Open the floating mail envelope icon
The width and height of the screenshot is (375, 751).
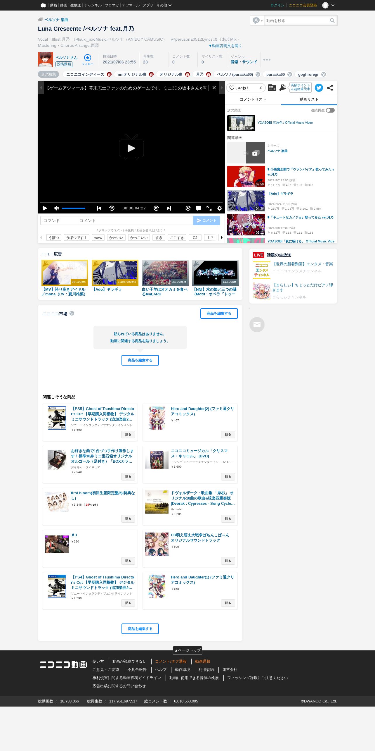pos(257,325)
